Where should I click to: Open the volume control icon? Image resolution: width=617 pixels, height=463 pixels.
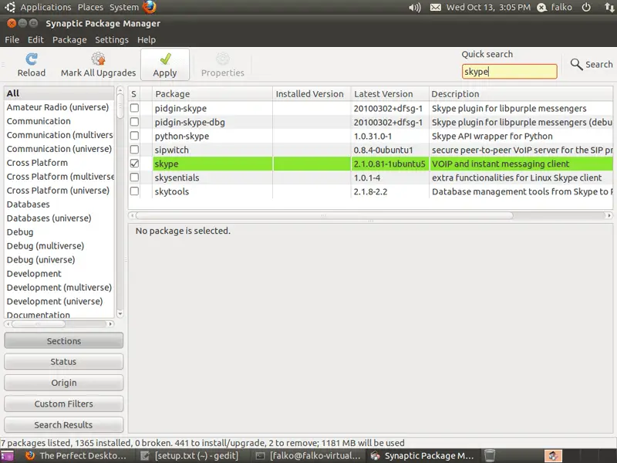coord(415,7)
